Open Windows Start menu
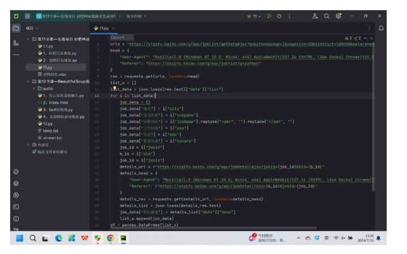 pos(20,238)
